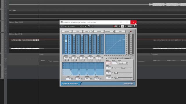186x104 pixels.
Task: Click the Attack slider handle
Action: [116, 73]
